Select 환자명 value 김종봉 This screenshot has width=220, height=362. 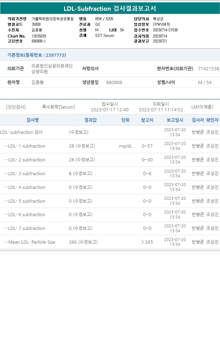[37, 82]
